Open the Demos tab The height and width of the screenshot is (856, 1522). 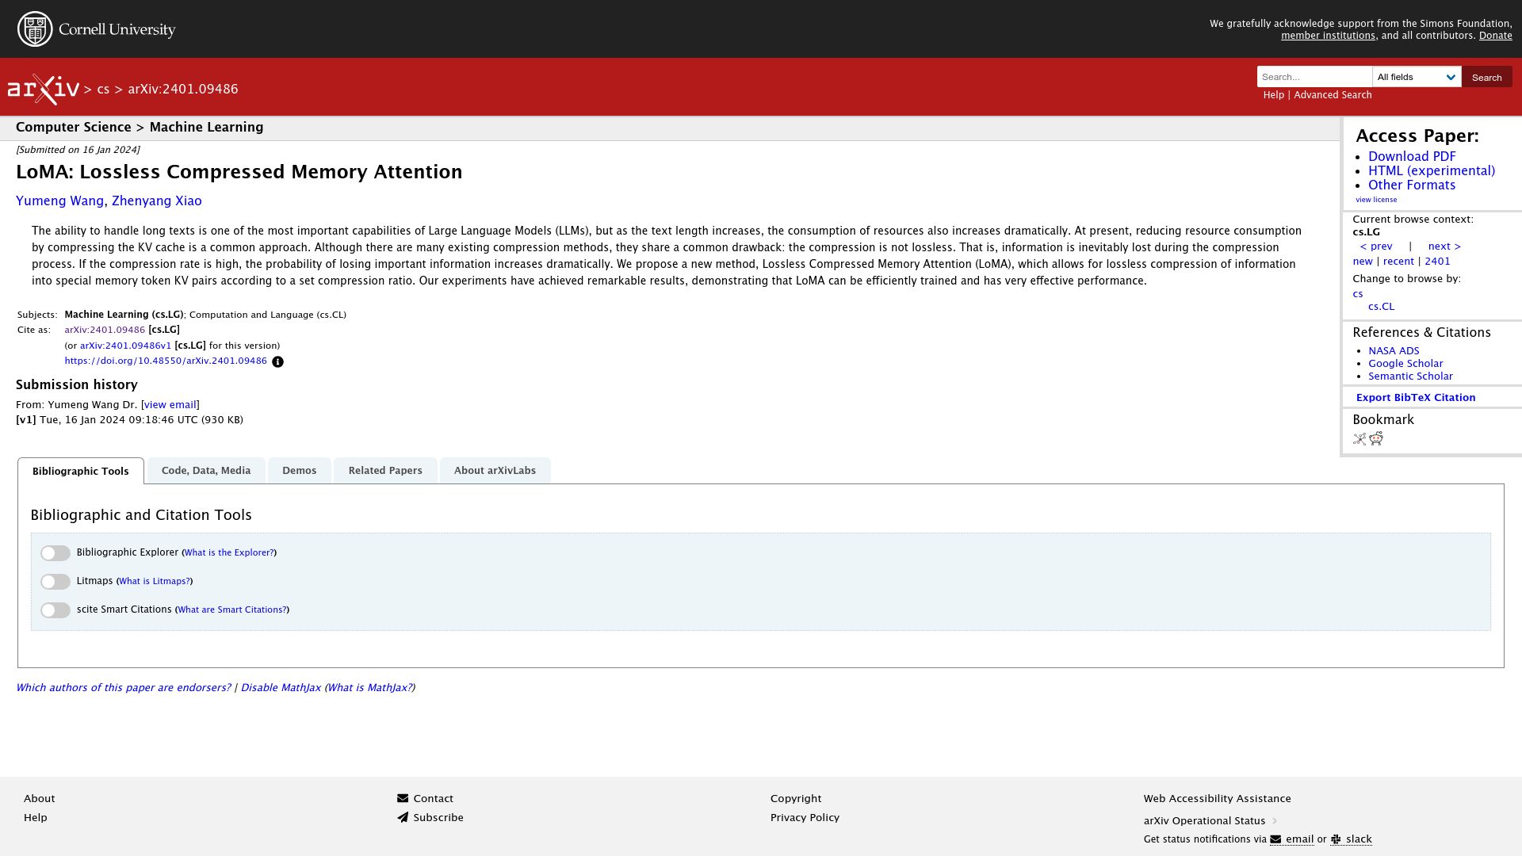pyautogui.click(x=300, y=471)
